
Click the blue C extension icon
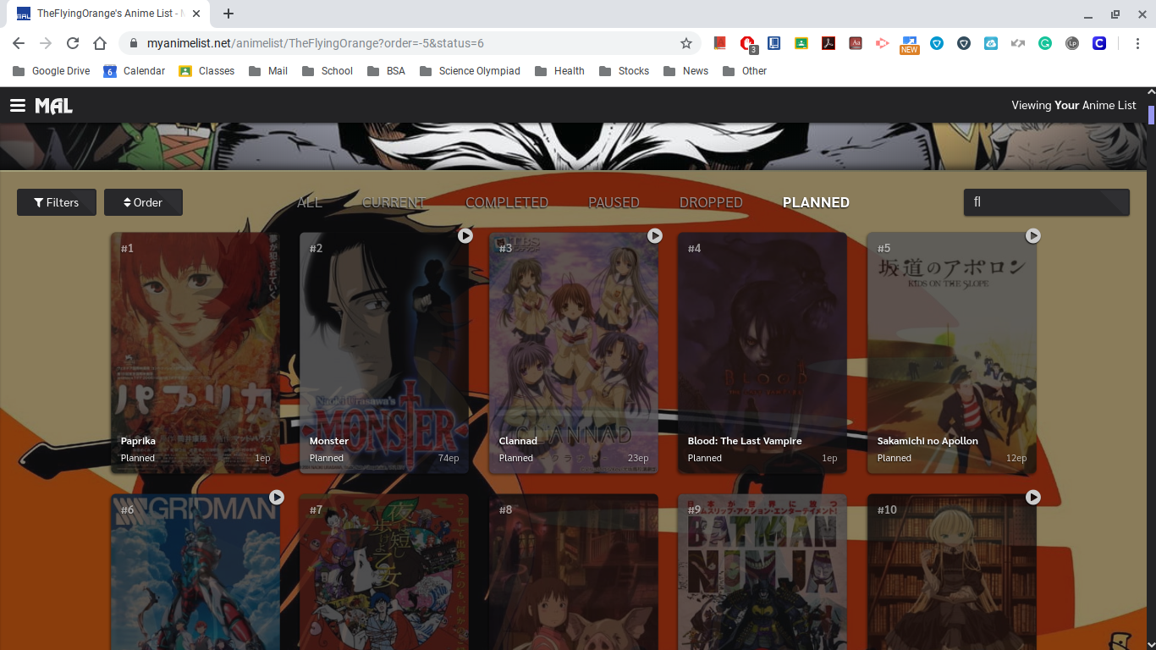click(1099, 43)
